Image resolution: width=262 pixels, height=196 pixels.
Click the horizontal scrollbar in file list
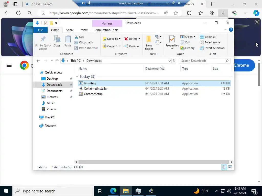tap(154, 162)
